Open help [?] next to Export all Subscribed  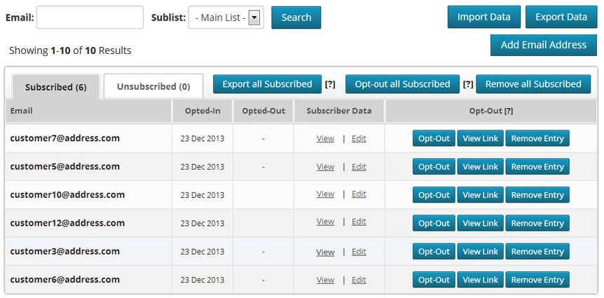tap(330, 84)
